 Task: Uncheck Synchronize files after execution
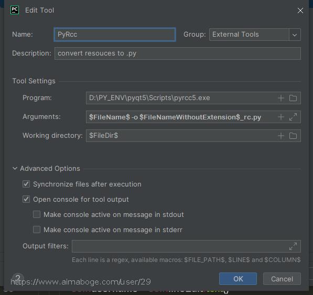26,184
